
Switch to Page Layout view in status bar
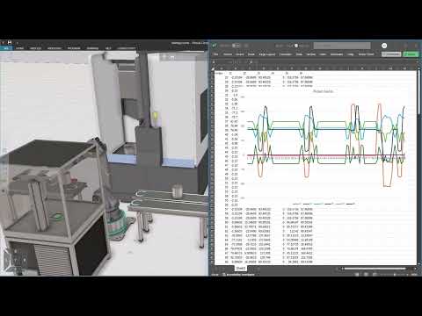click(x=366, y=275)
